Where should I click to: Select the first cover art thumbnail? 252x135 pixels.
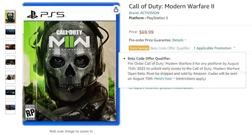(x=10, y=17)
